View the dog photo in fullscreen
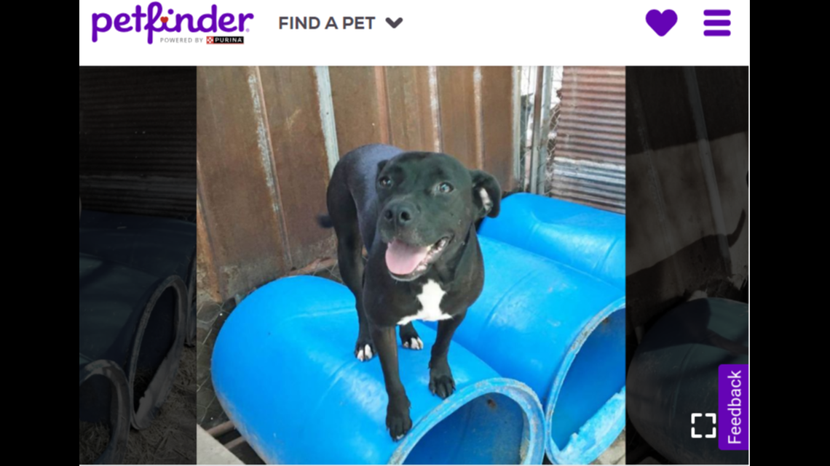This screenshot has height=466, width=830. [x=703, y=425]
